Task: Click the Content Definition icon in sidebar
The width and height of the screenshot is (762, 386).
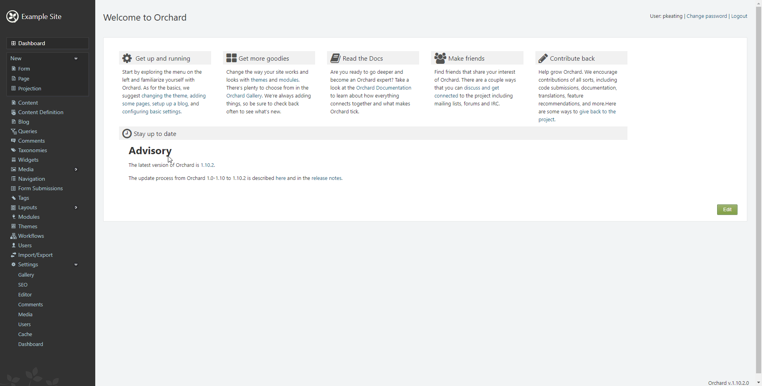Action: 13,112
